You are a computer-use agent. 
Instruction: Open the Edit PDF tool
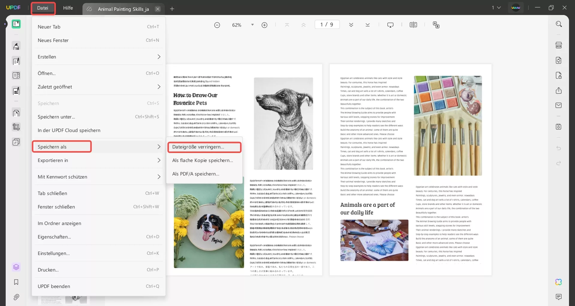16,61
